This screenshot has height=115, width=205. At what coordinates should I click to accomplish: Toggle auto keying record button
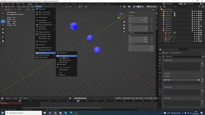70,98
